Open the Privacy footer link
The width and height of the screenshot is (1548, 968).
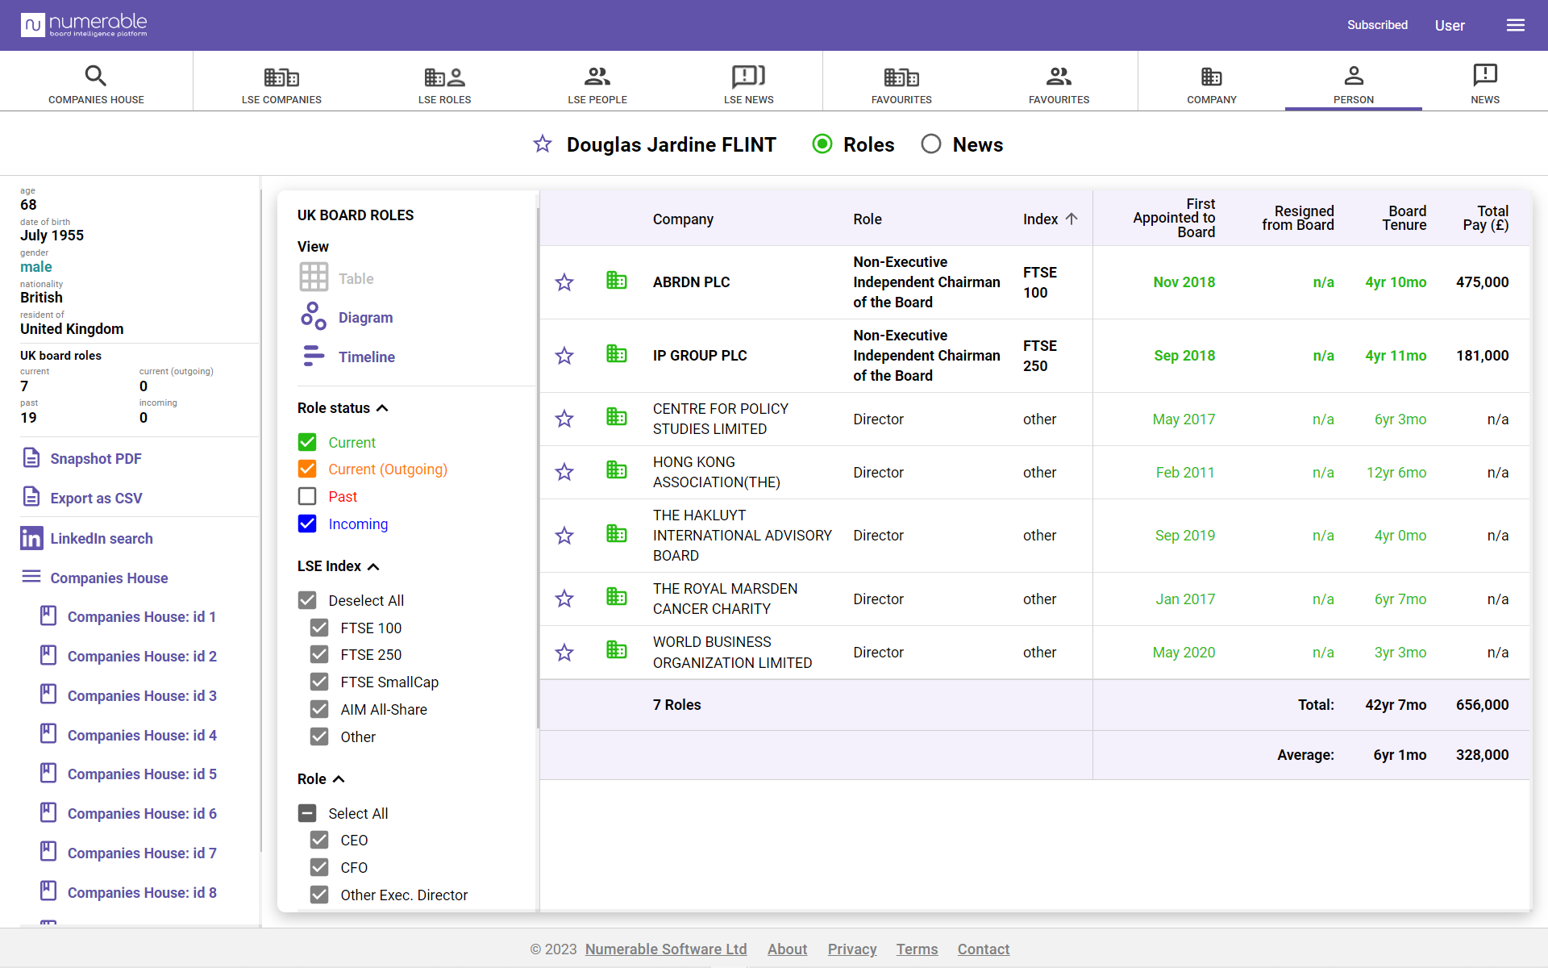click(852, 949)
